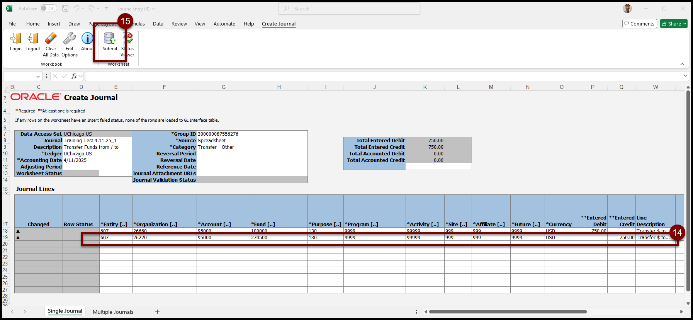Viewport: 693px width, 320px height.
Task: Add a new sheet with plus button
Action: (157, 312)
